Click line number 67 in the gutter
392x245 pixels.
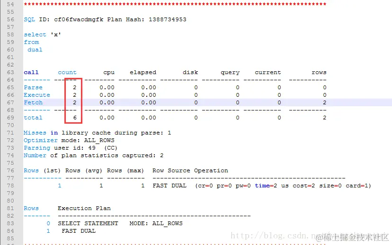click(10, 102)
